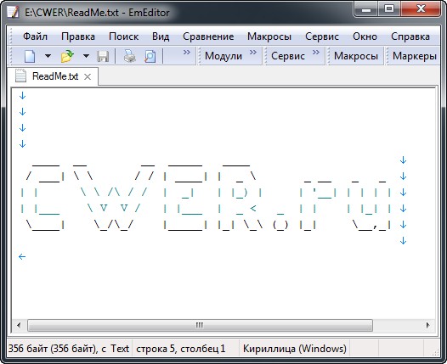
Task: Open the Файл menu
Action: pyautogui.click(x=35, y=36)
